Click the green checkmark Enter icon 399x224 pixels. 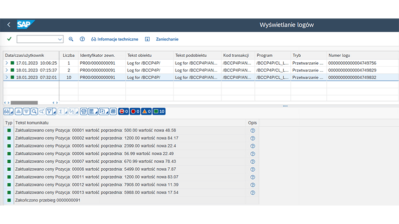(9, 39)
